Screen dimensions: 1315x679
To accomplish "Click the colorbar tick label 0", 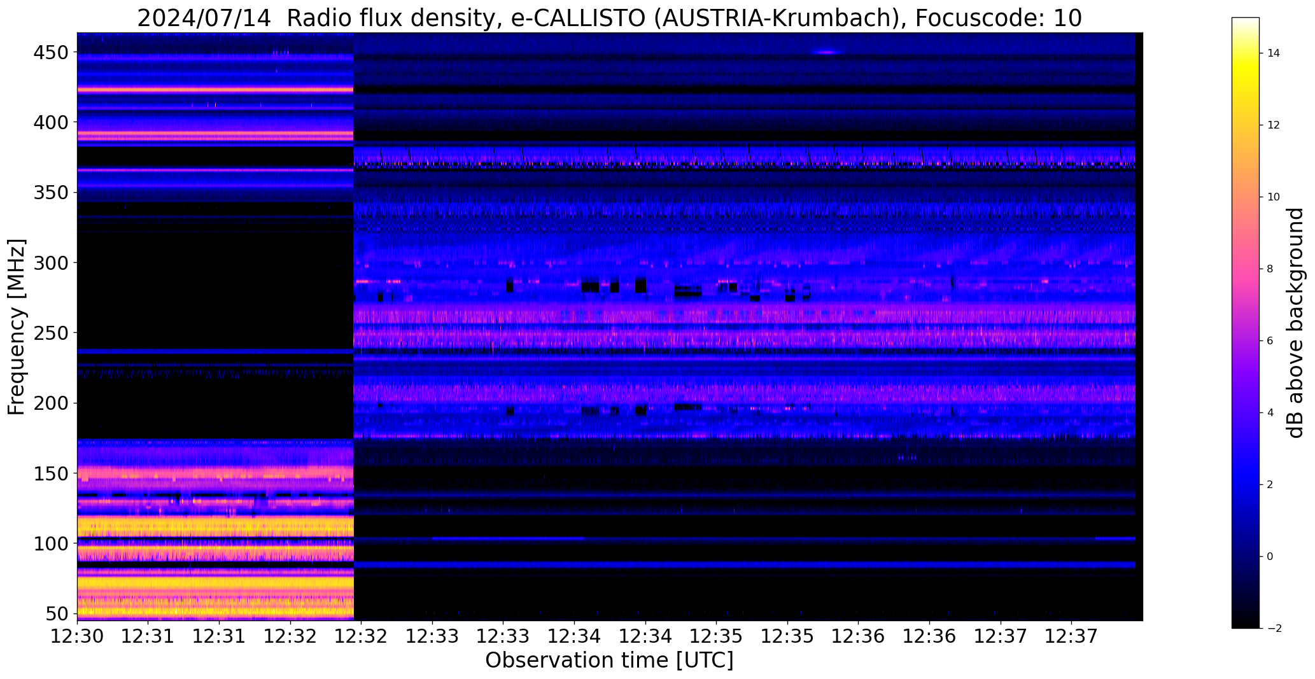I will tap(1270, 557).
